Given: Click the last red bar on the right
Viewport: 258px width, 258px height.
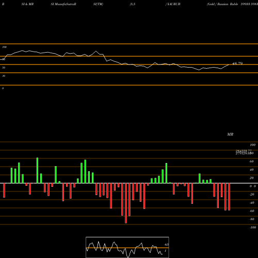Looking at the screenshot, I should point(229,197).
